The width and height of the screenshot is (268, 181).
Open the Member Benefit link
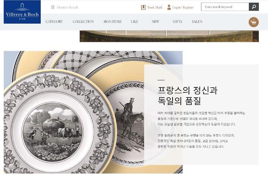pyautogui.click(x=67, y=8)
